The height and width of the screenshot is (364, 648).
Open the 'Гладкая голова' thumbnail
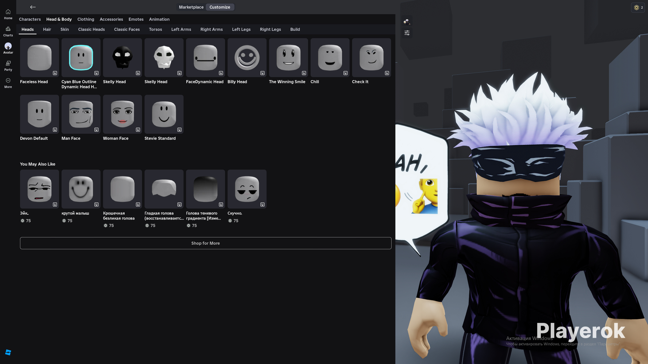point(164,189)
